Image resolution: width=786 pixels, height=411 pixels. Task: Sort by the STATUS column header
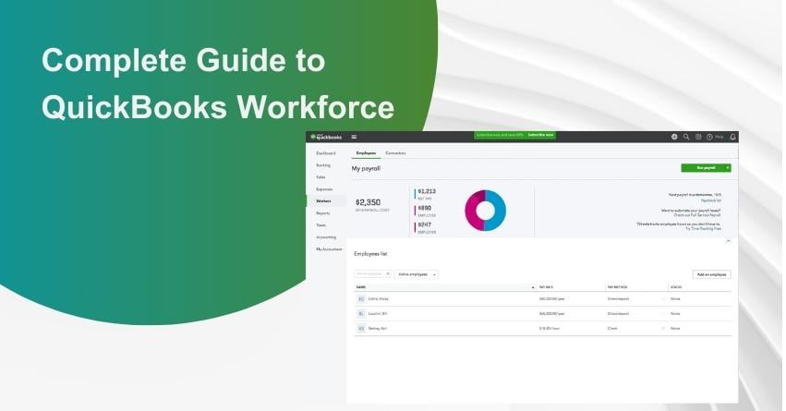tap(676, 287)
